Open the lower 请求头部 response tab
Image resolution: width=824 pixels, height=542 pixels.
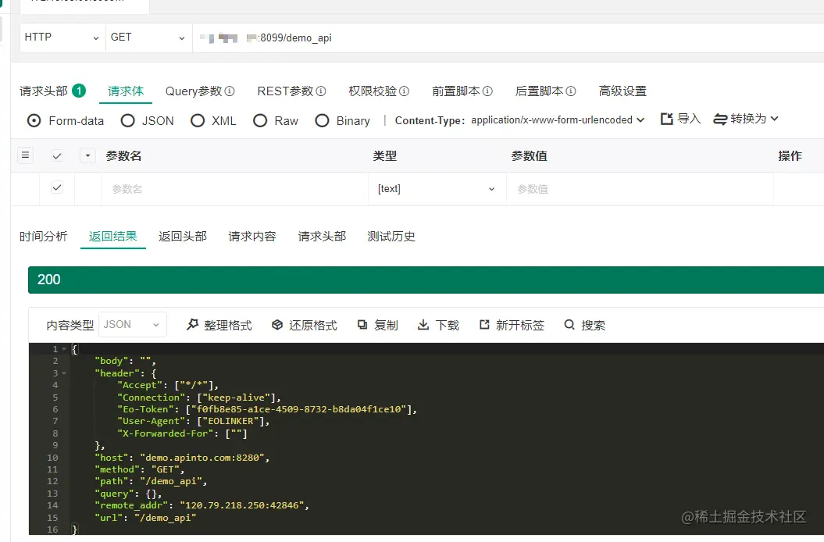pos(322,236)
